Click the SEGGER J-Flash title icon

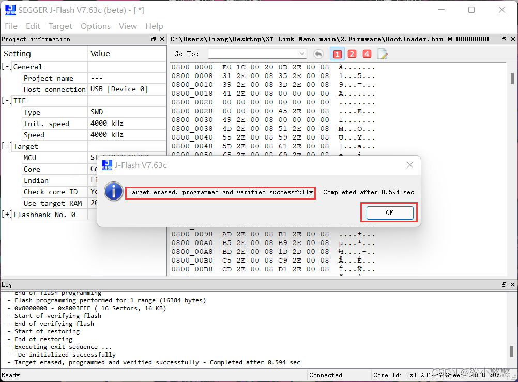[10, 10]
